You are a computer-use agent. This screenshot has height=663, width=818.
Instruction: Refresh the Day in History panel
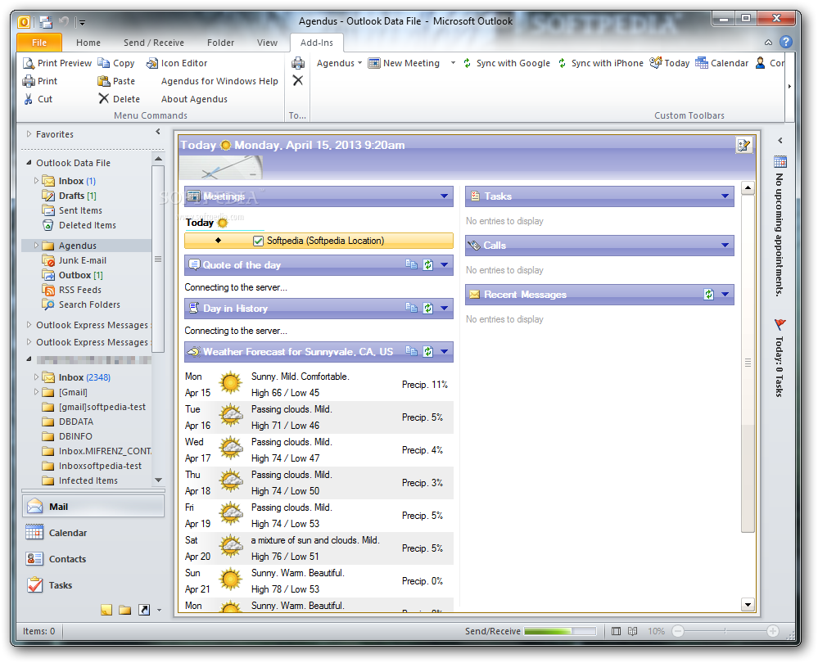pos(427,309)
